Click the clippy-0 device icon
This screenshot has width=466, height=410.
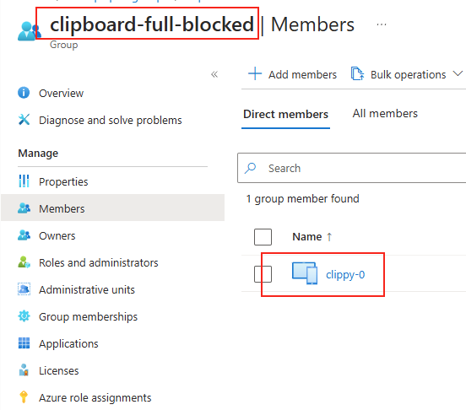point(305,273)
